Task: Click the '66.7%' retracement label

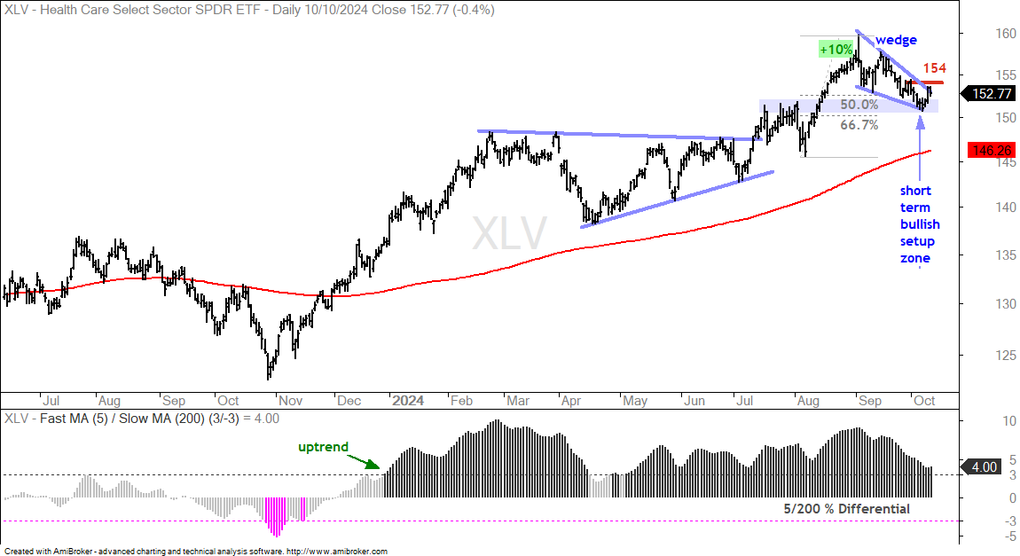Action: [x=859, y=125]
